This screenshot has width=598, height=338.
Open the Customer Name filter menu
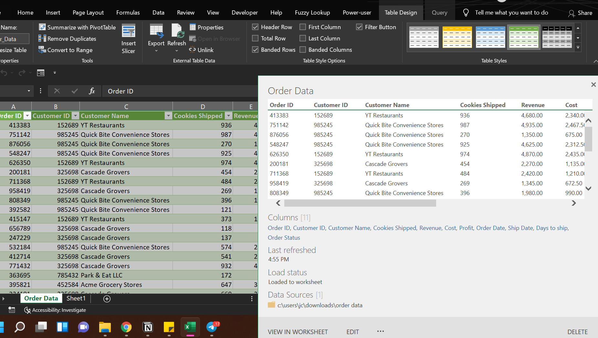pyautogui.click(x=168, y=115)
